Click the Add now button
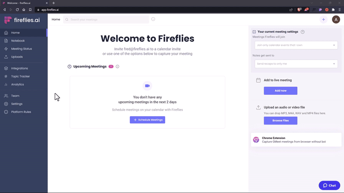 [280, 90]
